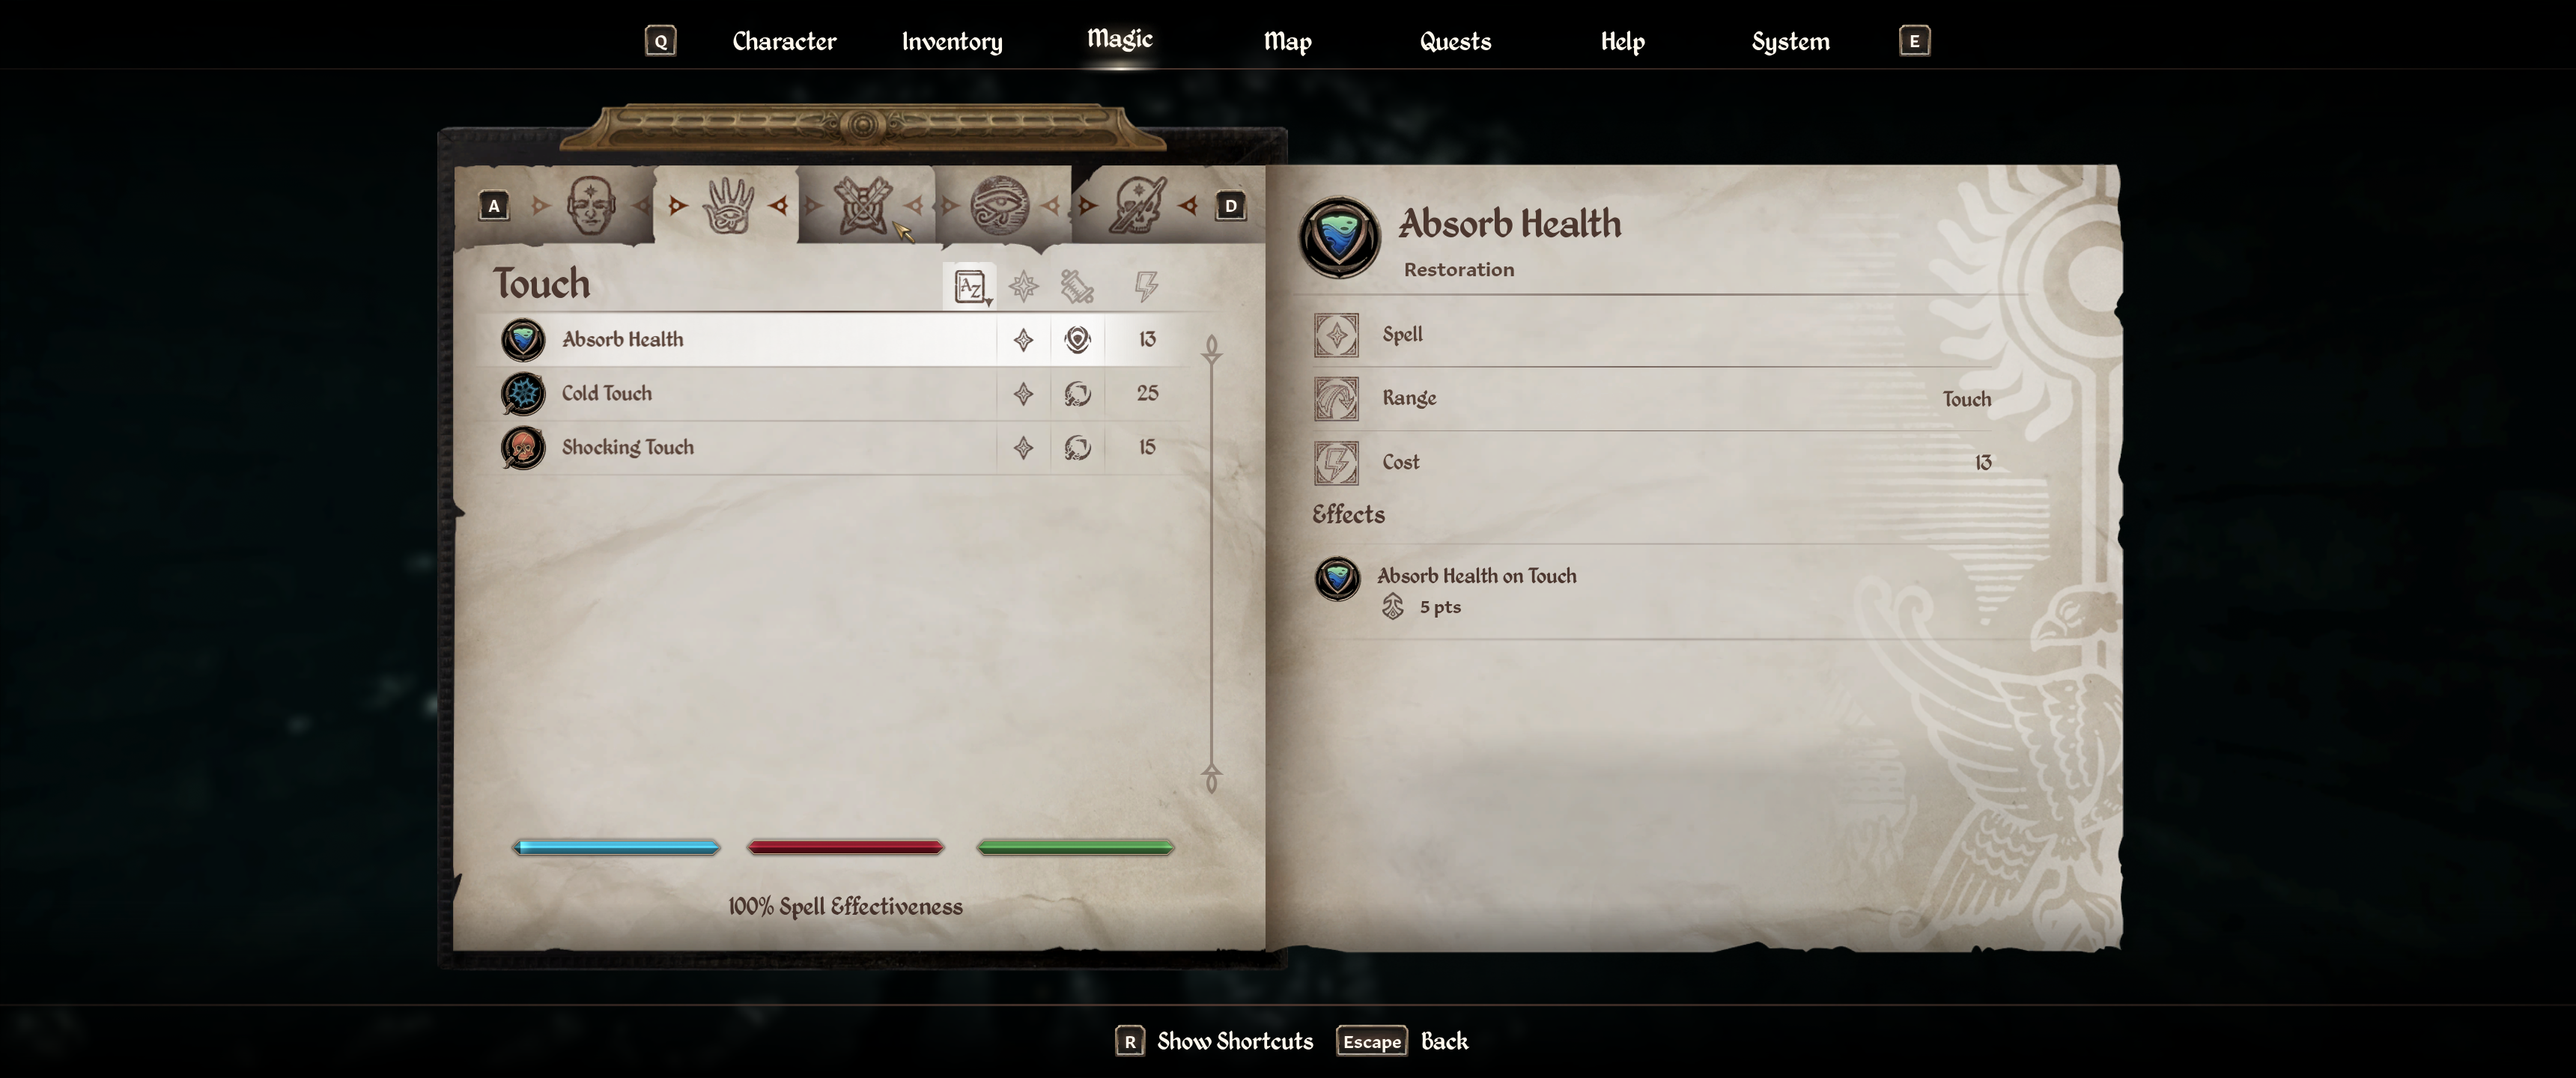Select the hand-with-eye Touch spell category icon
The height and width of the screenshot is (1078, 2576).
click(727, 205)
